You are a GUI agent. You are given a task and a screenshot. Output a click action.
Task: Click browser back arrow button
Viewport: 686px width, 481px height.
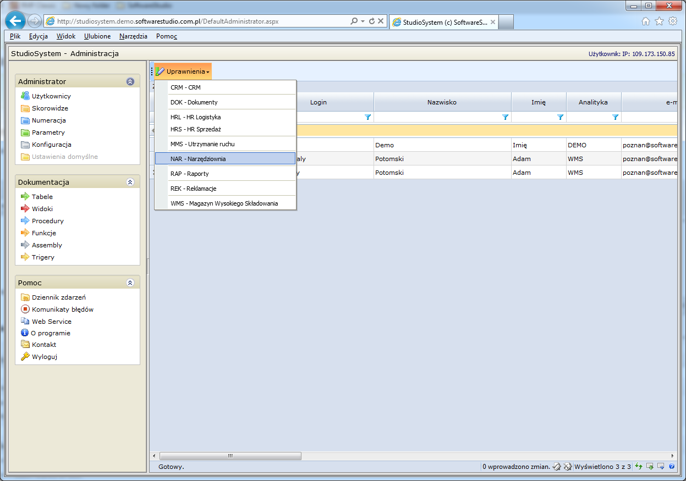(x=16, y=21)
